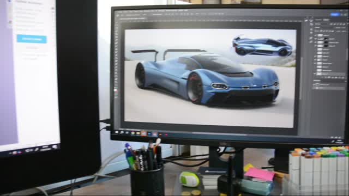Open File Explorer from the taskbar
349x196 pixels.
point(138,133)
